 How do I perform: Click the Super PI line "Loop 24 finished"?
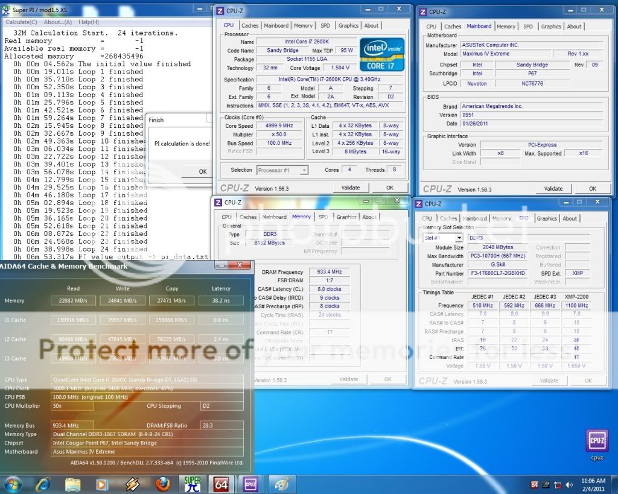coord(112,249)
